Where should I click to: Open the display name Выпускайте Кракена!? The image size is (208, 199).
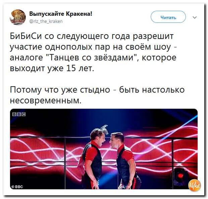click(60, 14)
